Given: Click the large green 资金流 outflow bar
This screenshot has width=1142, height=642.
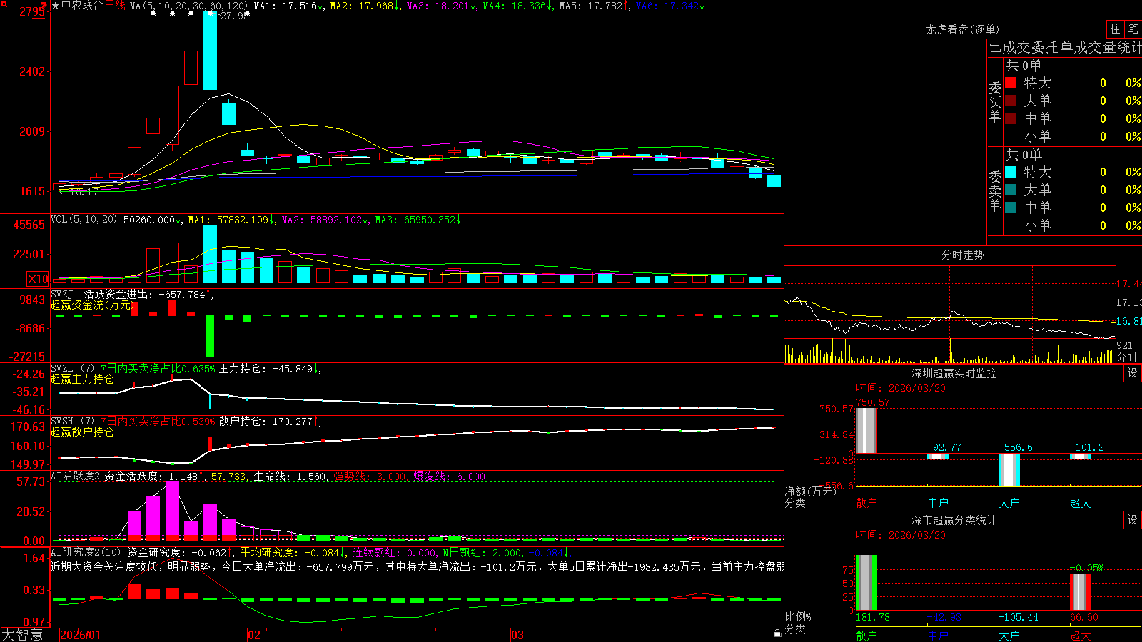Looking at the screenshot, I should point(210,336).
